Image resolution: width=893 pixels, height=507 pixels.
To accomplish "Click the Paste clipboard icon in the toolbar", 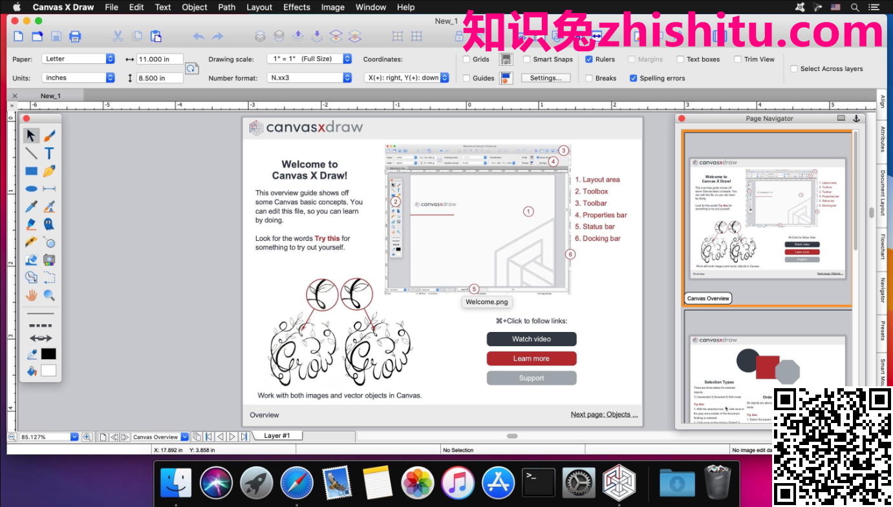I will (156, 36).
